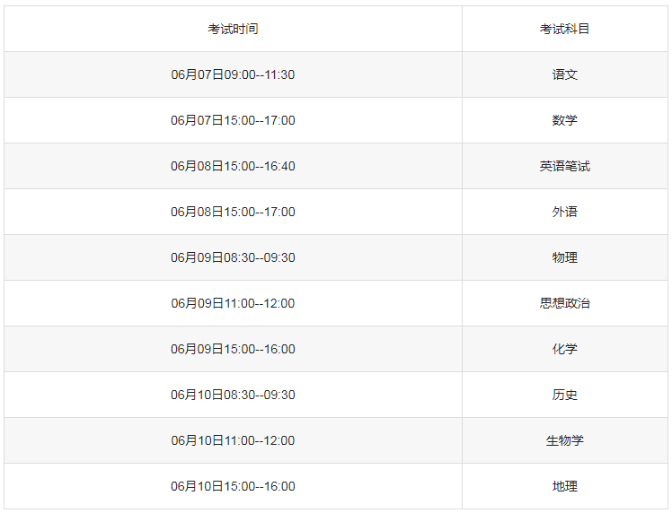672x513 pixels.
Task: Select the 语文 subject cell
Action: pos(564,74)
